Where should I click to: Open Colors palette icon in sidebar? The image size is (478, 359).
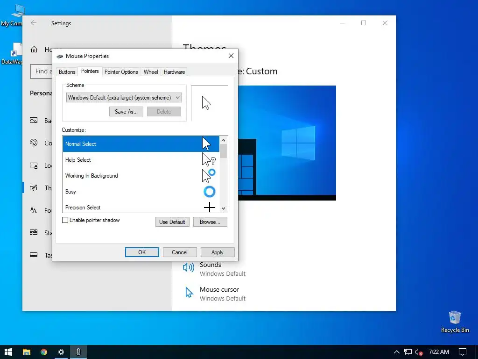pos(34,143)
